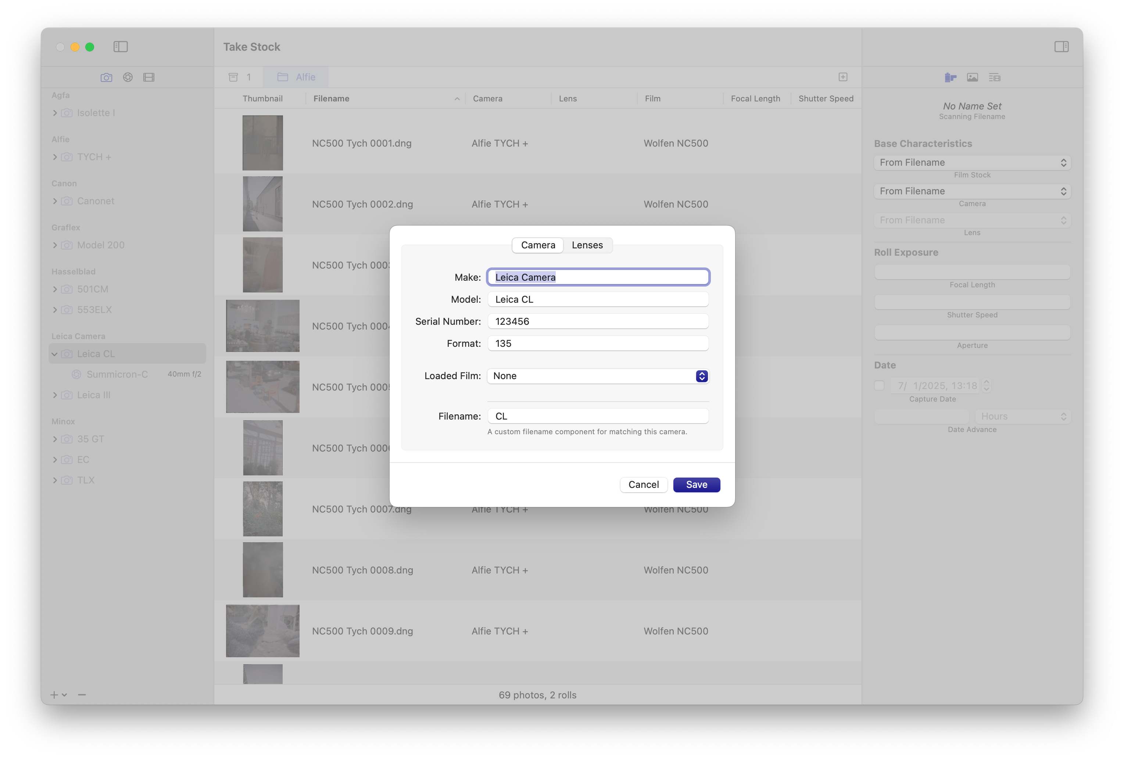The height and width of the screenshot is (759, 1124).
Task: Open roll characteristics inspector icon
Action: 951,78
